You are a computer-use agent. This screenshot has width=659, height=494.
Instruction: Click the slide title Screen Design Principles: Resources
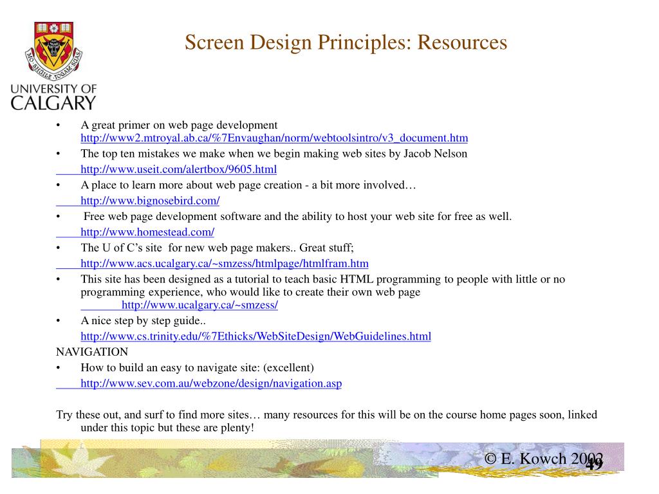(x=346, y=42)
